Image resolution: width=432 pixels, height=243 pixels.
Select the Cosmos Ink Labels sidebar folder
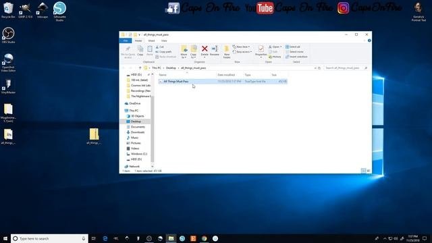click(x=138, y=86)
